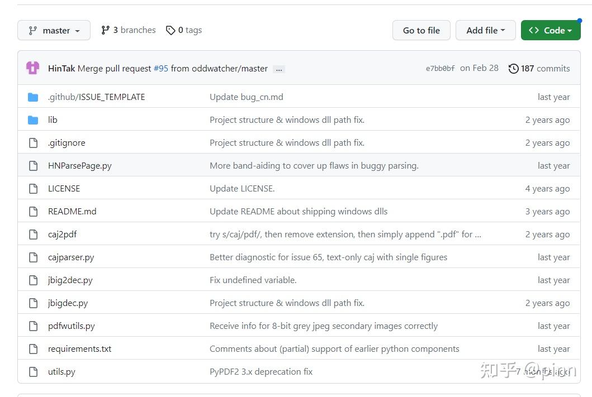Image resolution: width=592 pixels, height=397 pixels.
Task: Click 'last year' timestamp in HNParsePage.py row
Action: (x=554, y=165)
